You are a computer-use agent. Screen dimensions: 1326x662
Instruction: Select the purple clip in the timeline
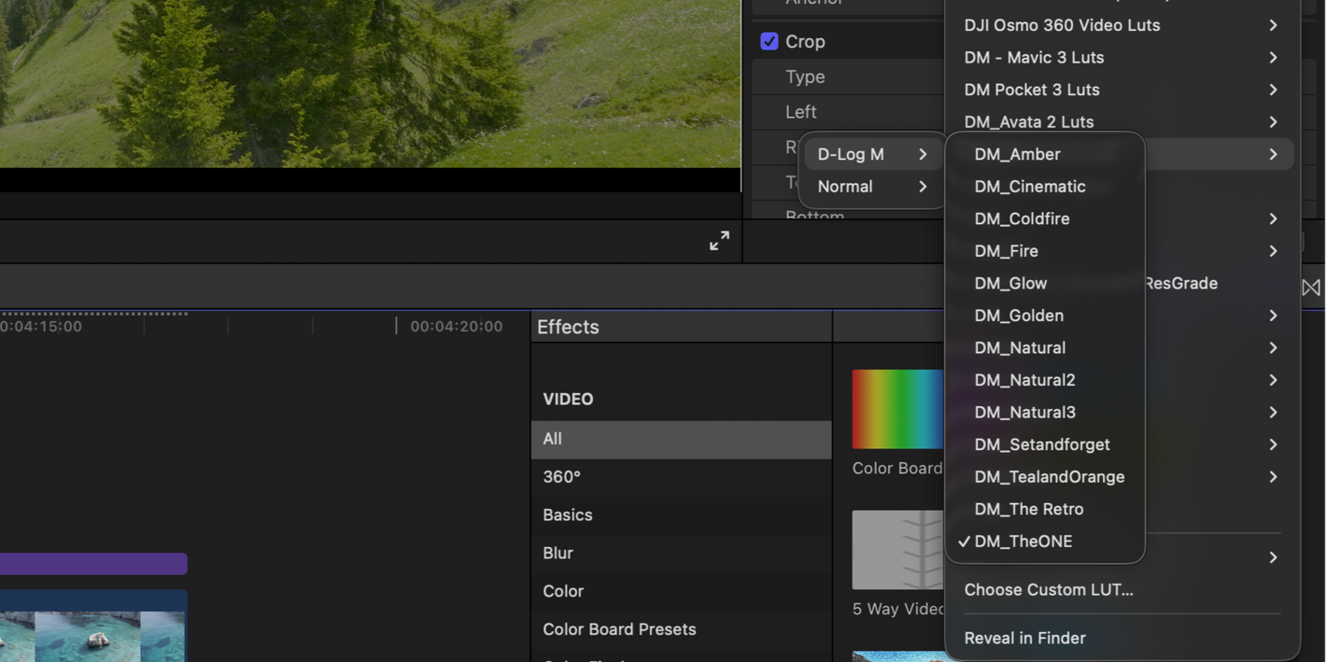pos(93,564)
